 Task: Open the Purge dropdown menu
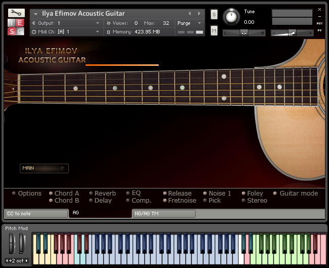tap(189, 23)
